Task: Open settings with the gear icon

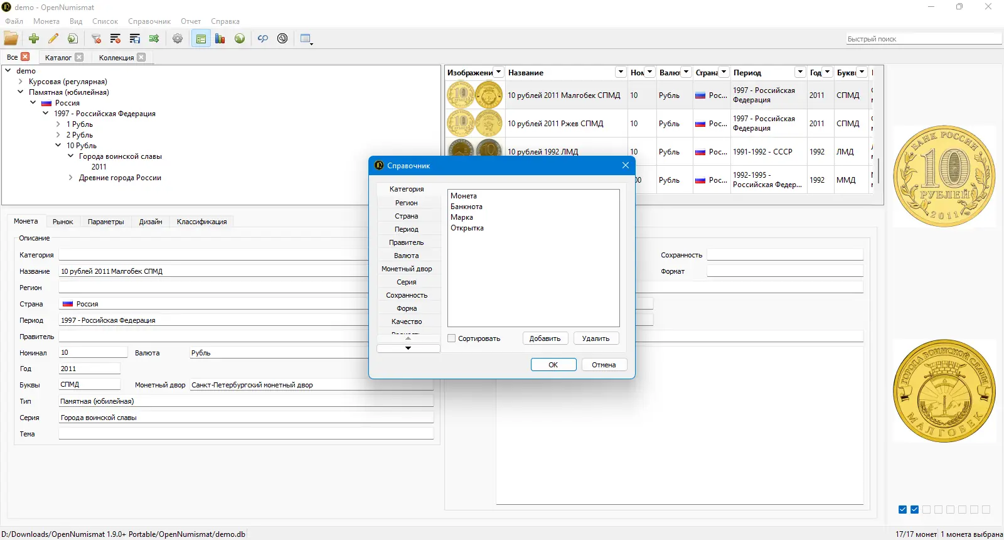Action: point(178,38)
